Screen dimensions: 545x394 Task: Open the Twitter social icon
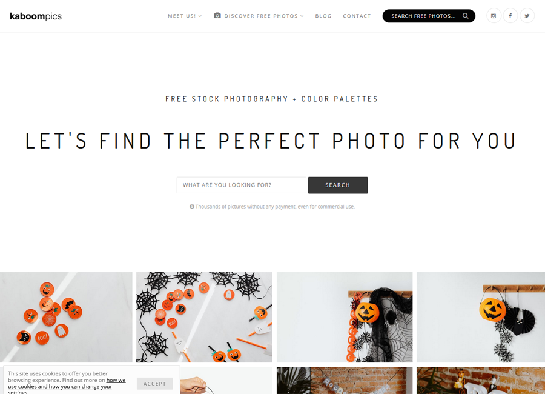[x=527, y=16]
